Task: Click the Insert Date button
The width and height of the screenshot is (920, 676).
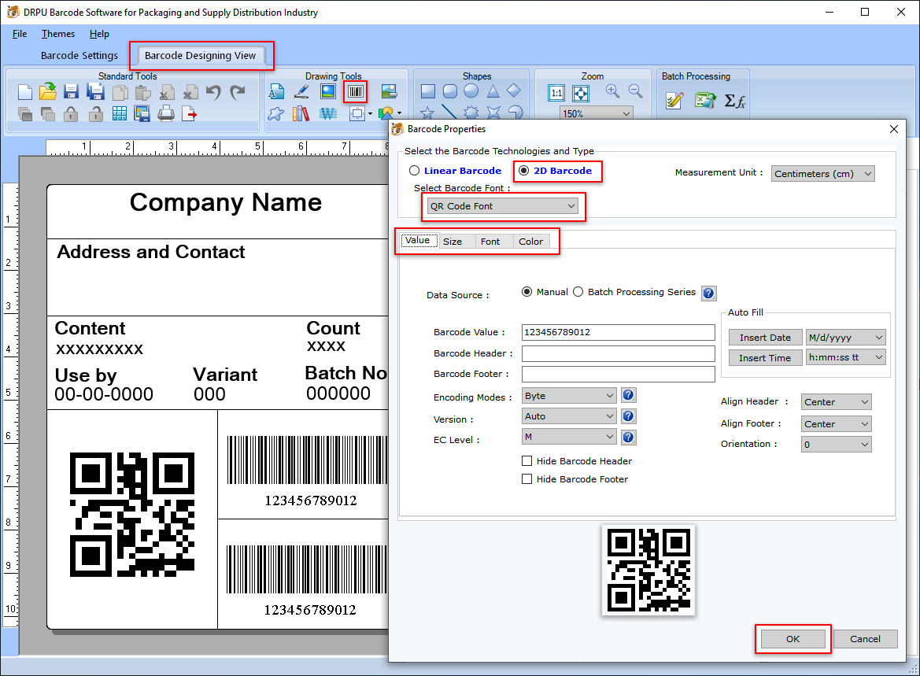Action: [765, 338]
